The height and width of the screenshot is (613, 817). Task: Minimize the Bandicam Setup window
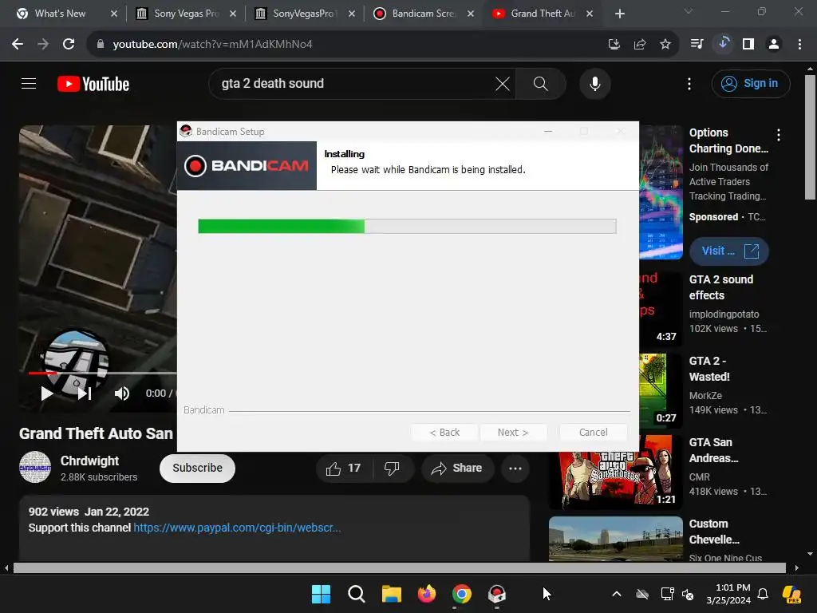547,132
